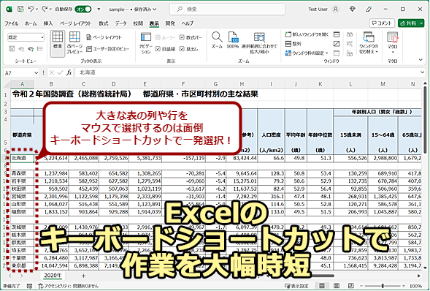Open the Zoom (ズーム) dialog icon

point(217,40)
